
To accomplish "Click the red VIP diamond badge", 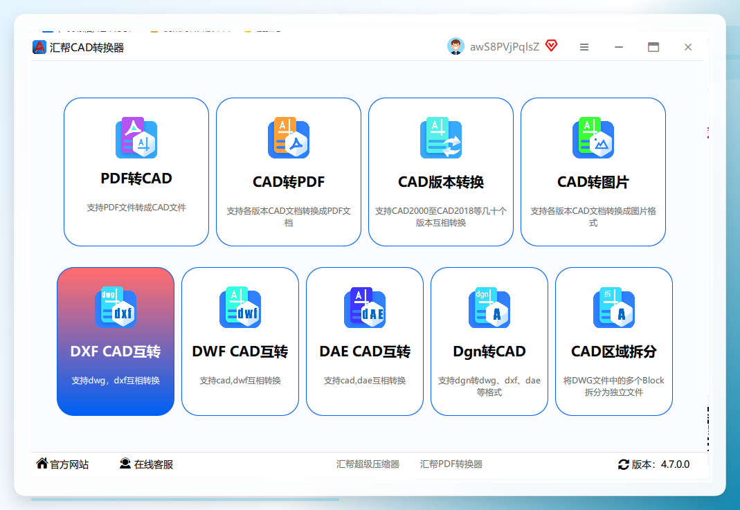I will [551, 45].
